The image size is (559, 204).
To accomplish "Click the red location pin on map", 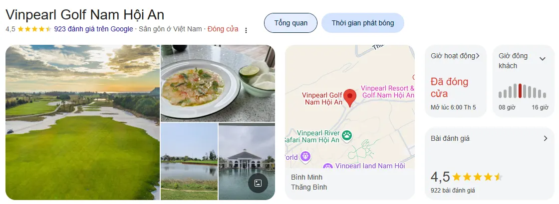I will point(350,98).
